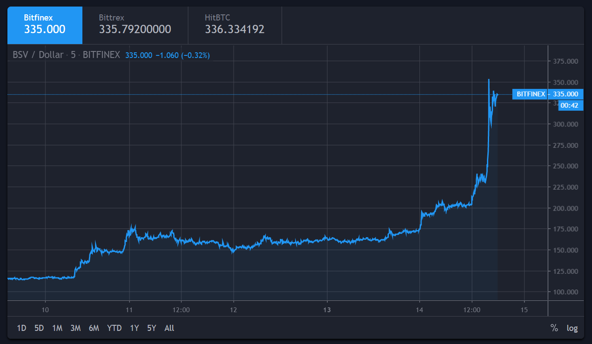Image resolution: width=592 pixels, height=344 pixels.
Task: Switch to the Bittrex exchange tab
Action: (x=135, y=25)
